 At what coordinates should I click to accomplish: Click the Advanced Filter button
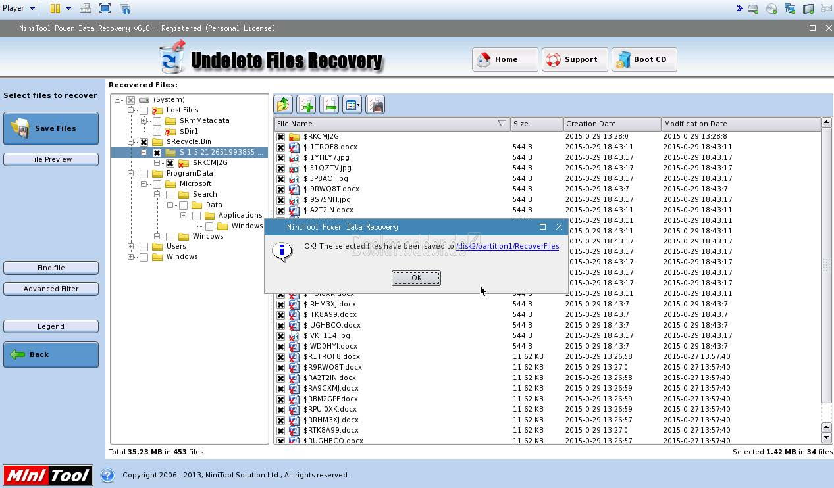pyautogui.click(x=51, y=289)
